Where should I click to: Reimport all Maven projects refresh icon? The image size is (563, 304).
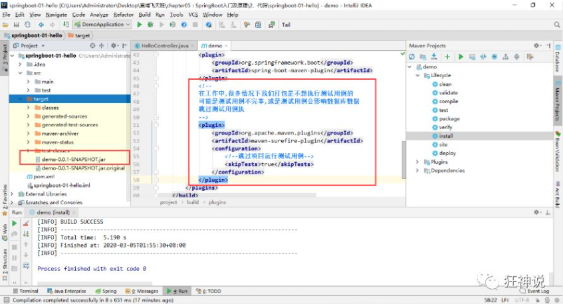coord(412,57)
